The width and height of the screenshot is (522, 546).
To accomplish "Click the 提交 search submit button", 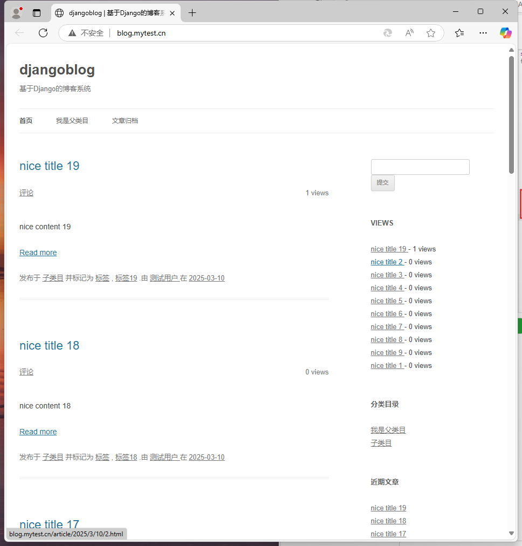I will (x=383, y=183).
